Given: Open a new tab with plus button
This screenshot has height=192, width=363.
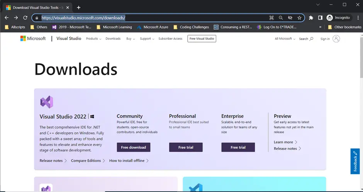Looking at the screenshot, I should (x=78, y=8).
